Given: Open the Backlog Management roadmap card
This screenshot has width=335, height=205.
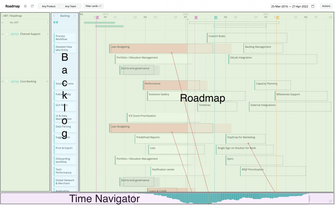Looking at the screenshot, I should click(263, 48).
